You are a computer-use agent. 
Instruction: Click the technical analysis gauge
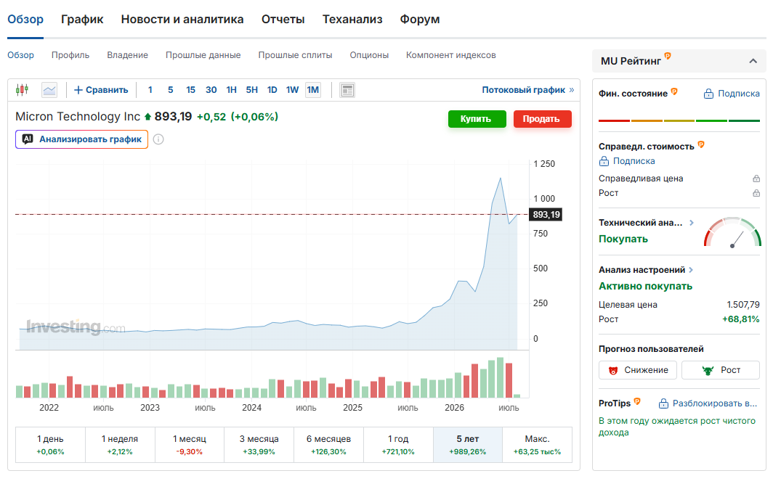[x=732, y=232]
